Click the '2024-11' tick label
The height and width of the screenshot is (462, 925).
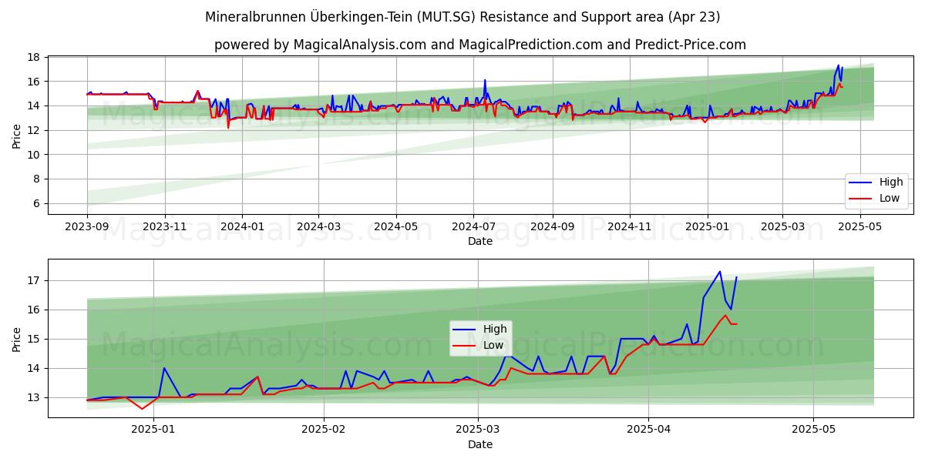tap(630, 226)
